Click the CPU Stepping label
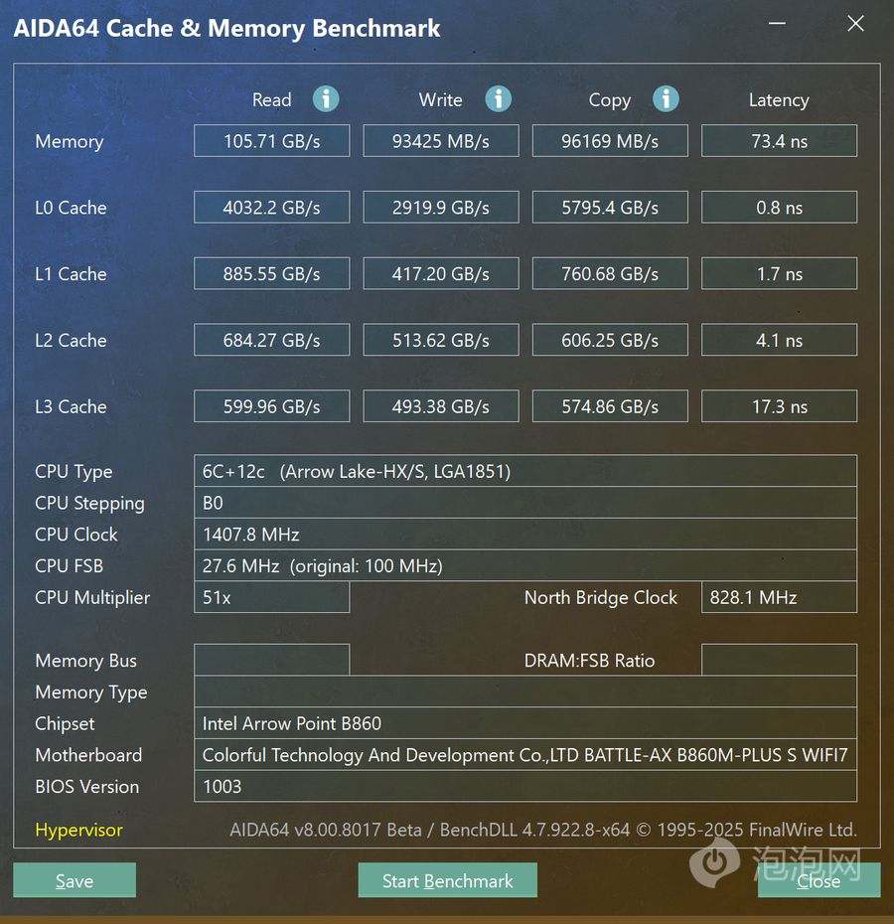 (x=89, y=504)
